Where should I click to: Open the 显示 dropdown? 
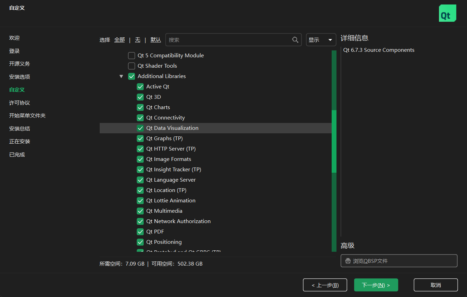pos(321,40)
